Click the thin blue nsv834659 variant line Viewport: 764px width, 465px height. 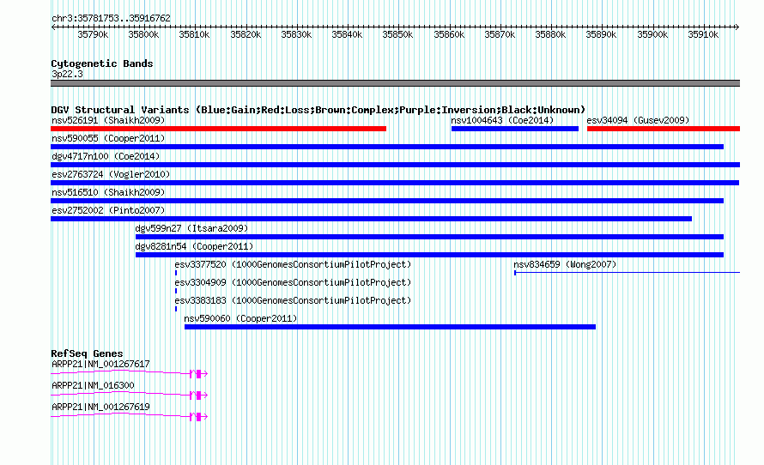point(628,273)
